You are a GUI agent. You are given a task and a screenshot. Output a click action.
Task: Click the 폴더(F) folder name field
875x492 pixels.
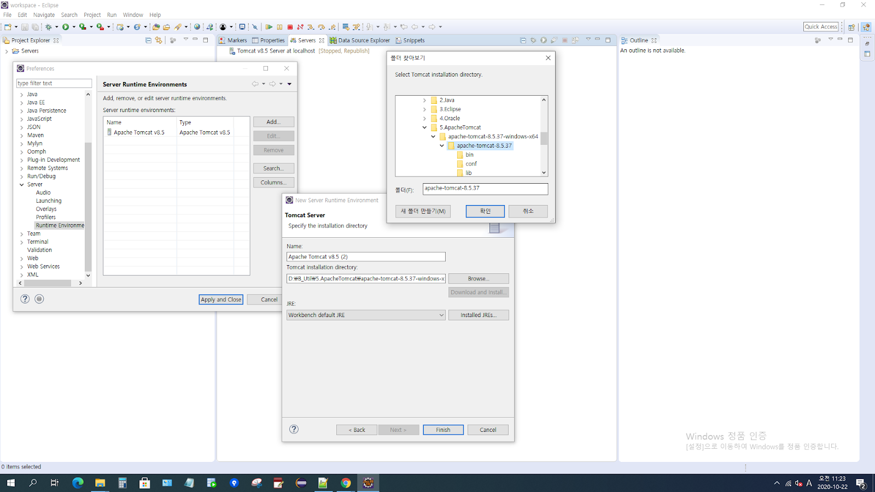[x=485, y=189]
